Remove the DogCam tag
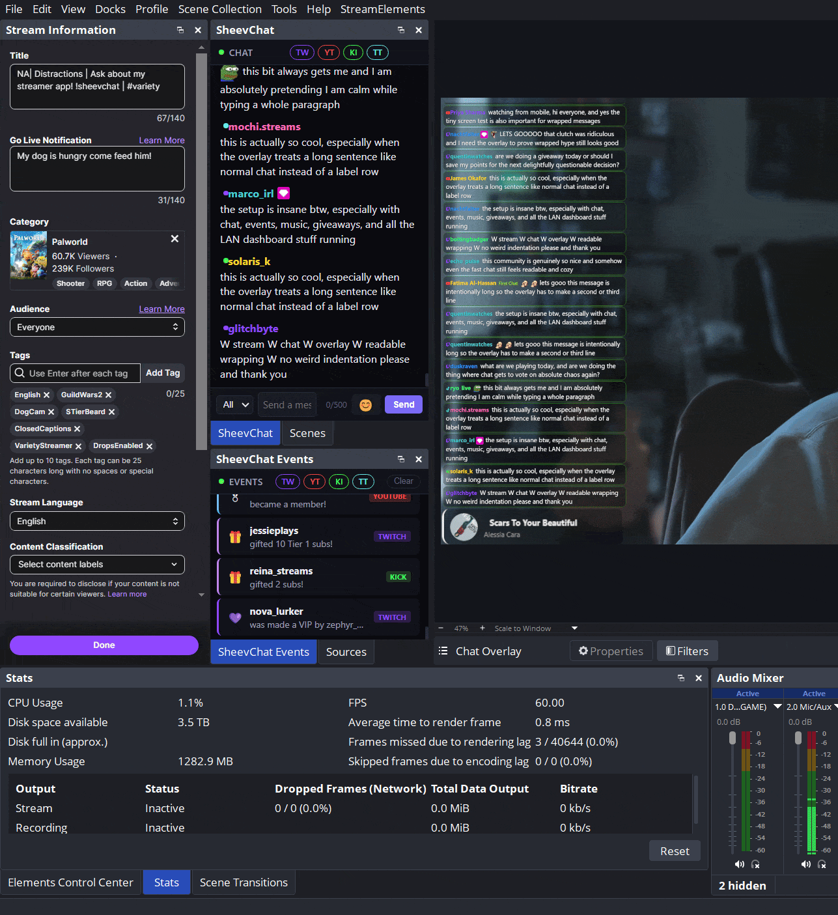 [x=51, y=412]
